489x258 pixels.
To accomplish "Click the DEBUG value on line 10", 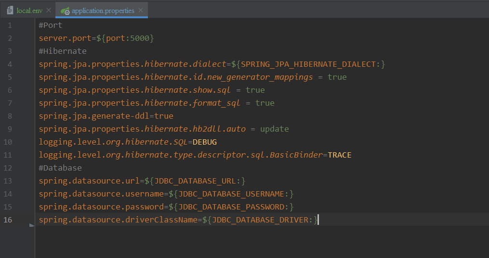I will click(x=205, y=142).
